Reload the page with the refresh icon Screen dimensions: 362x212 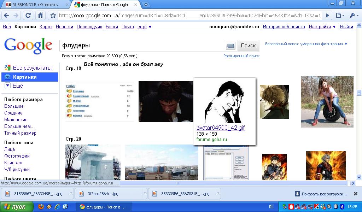click(28, 16)
